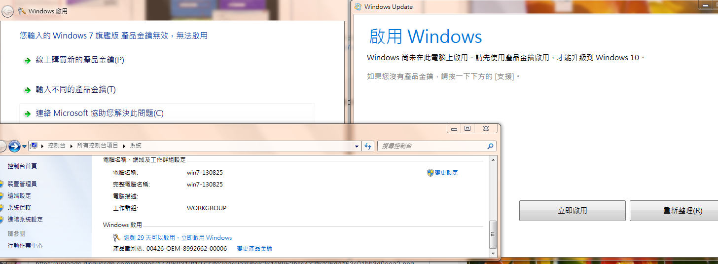Viewport: 718px width, 264px height.
Task: Open 系統保護 from sidebar
Action: (19, 208)
